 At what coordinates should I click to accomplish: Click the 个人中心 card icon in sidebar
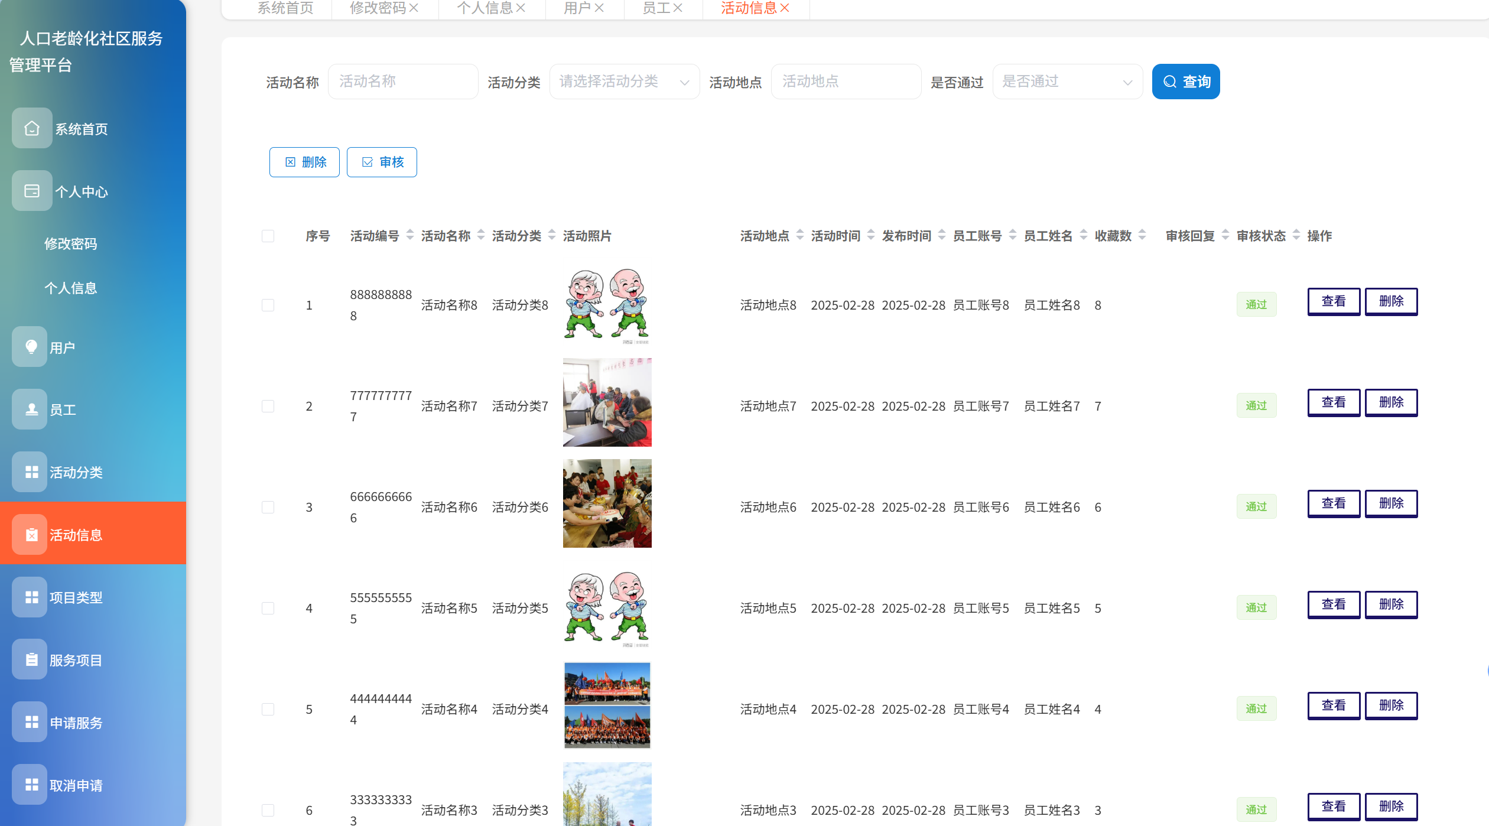point(32,191)
